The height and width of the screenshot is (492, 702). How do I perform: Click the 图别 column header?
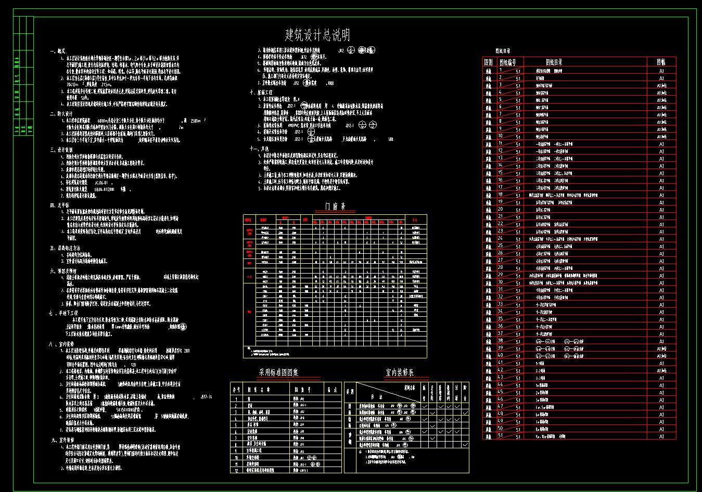[x=488, y=62]
